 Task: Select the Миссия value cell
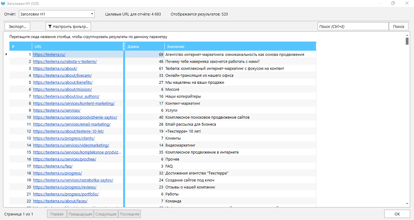pyautogui.click(x=240, y=89)
